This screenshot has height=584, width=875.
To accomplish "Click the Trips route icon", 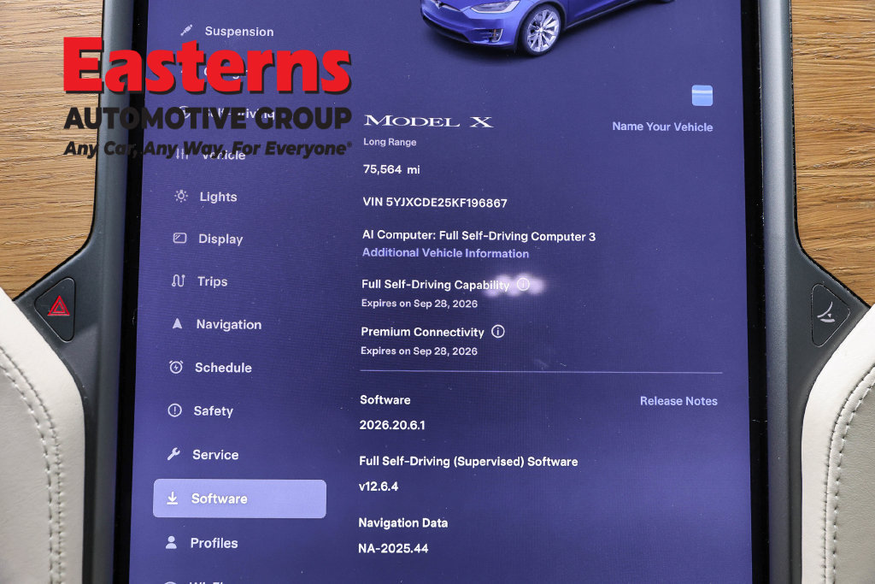I will [178, 280].
